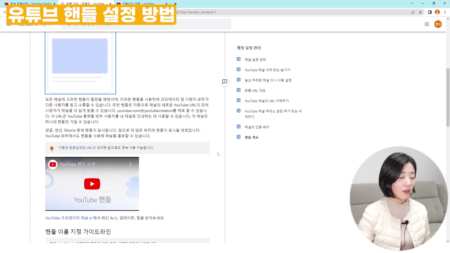Click the feedback icon beside the article
Viewport: 450px width, 253px height.
click(x=225, y=82)
